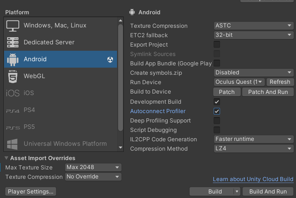
Task: Uncheck the Development Build checkbox
Action: 217,102
